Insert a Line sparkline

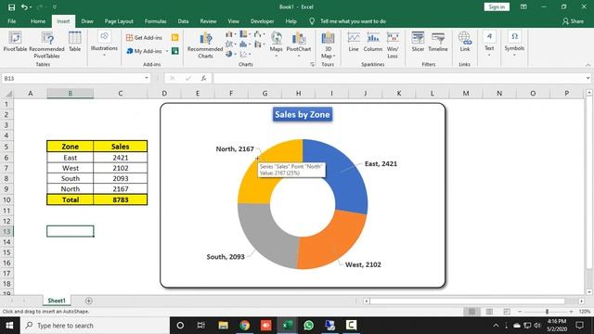coord(354,42)
